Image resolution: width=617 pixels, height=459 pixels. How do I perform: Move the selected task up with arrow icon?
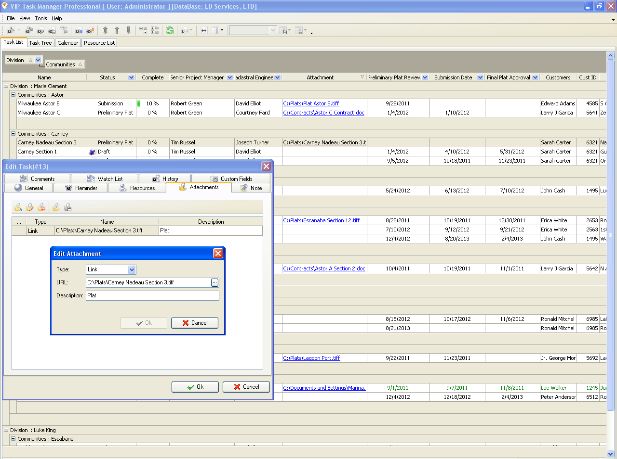click(117, 30)
